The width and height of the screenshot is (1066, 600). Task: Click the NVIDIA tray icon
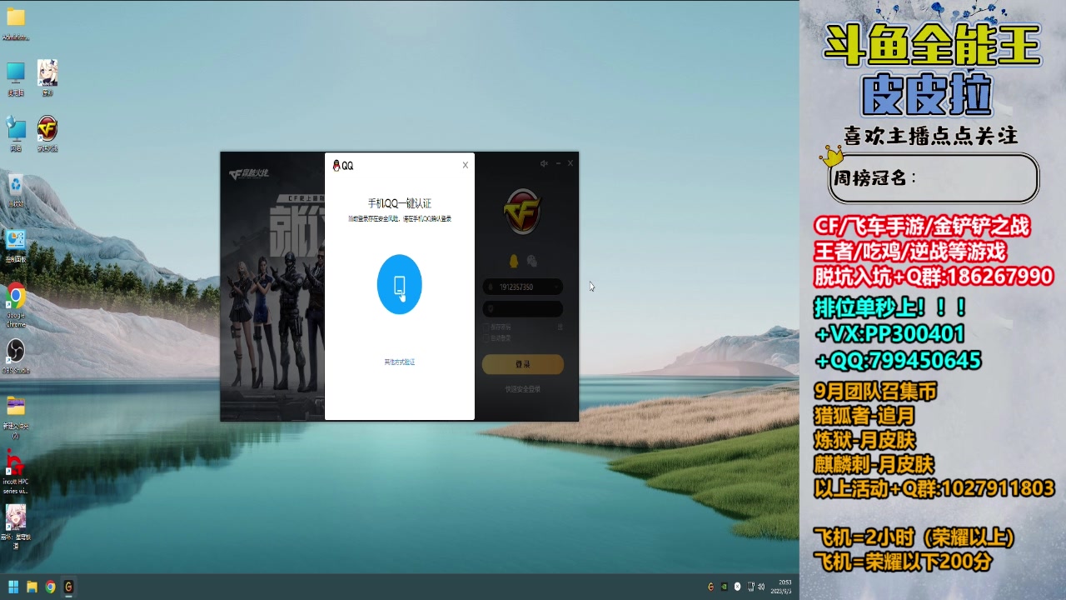724,587
